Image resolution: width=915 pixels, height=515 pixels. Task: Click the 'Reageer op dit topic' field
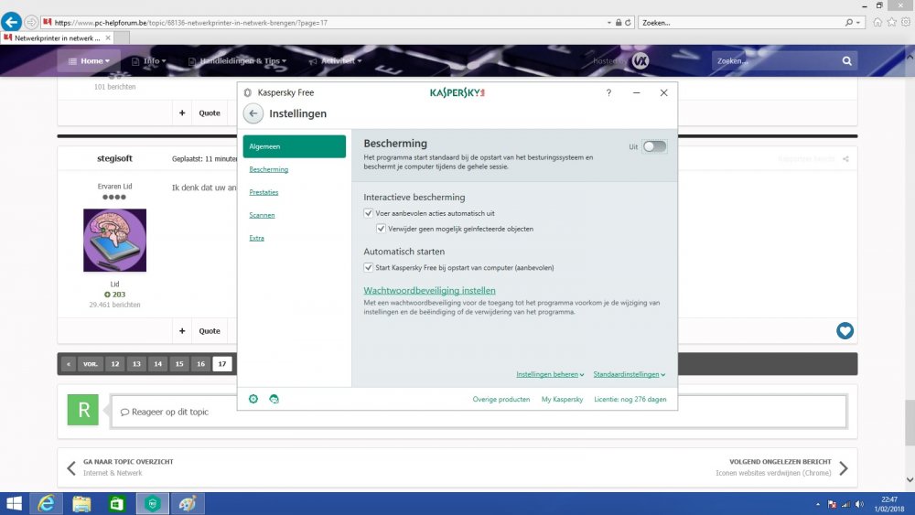coord(479,412)
